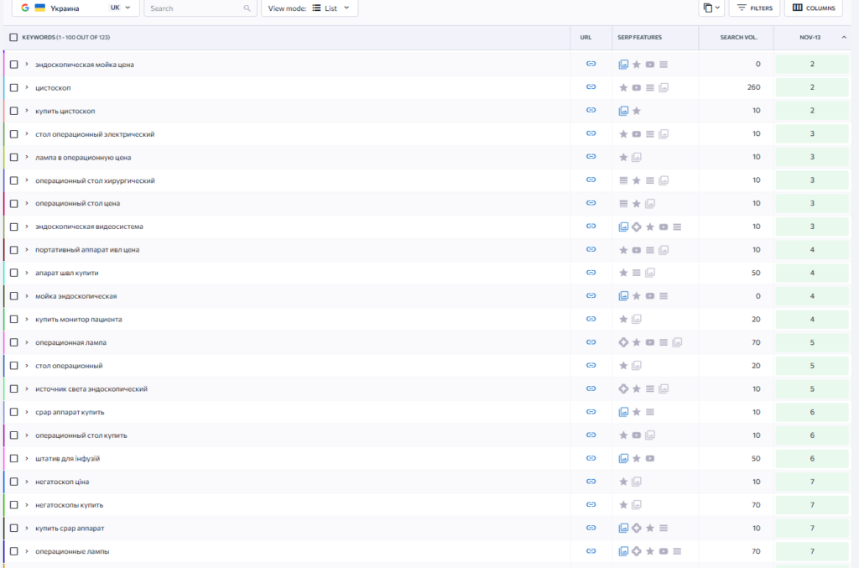Click position cell for портативный аппарат ивл цена
This screenshot has width=859, height=568.
[812, 250]
